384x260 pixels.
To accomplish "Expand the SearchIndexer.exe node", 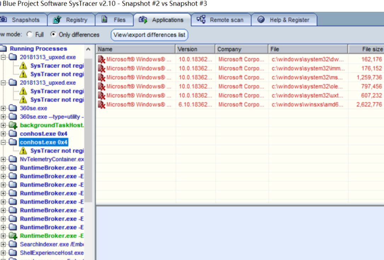I will click(3, 244).
